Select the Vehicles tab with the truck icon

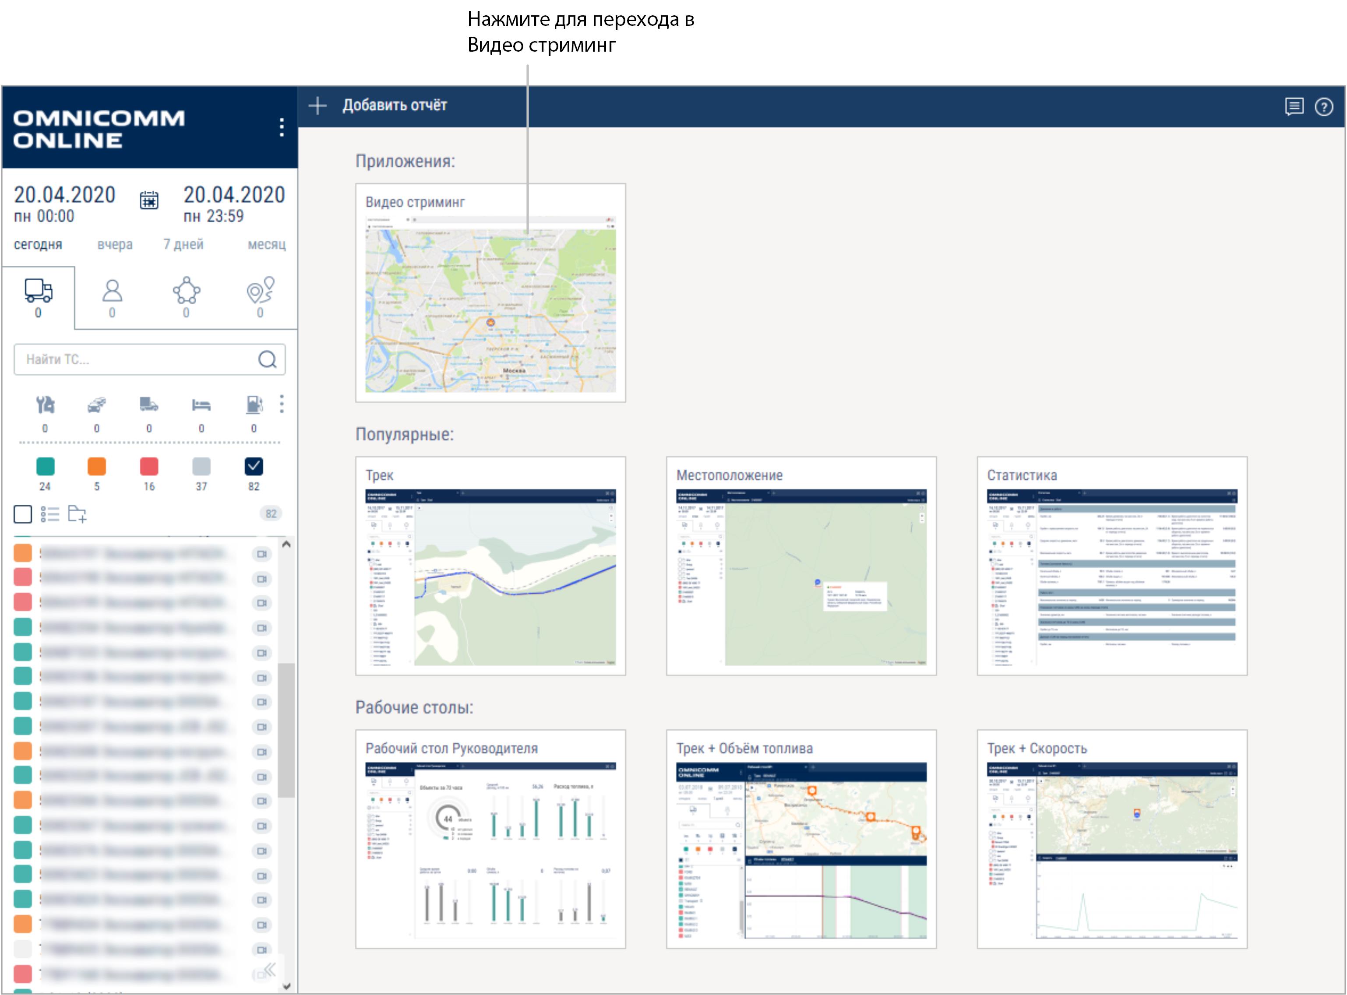coord(38,298)
